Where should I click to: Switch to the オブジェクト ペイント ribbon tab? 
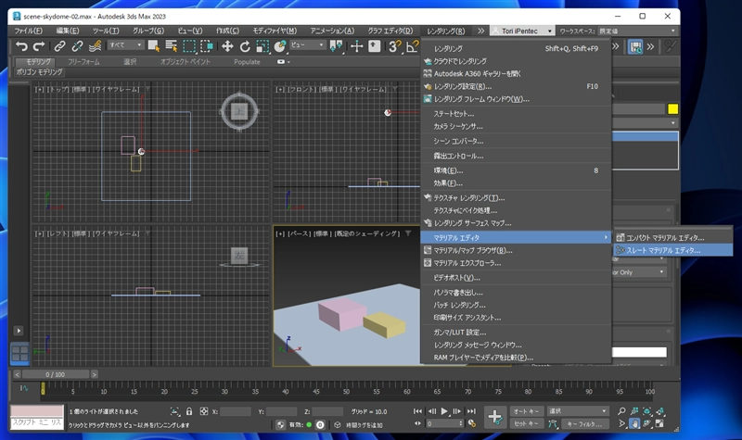click(185, 62)
